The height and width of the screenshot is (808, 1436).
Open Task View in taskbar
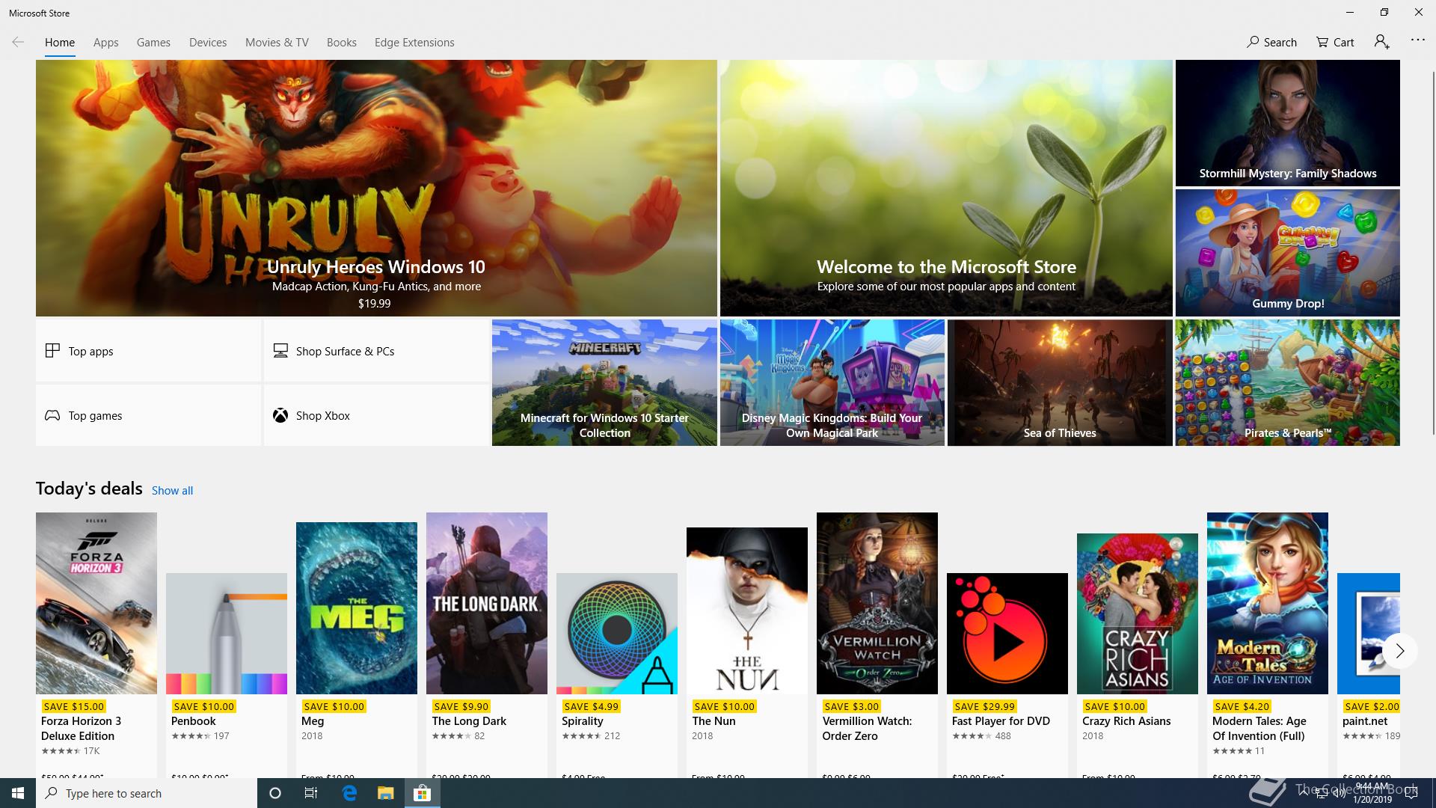click(x=311, y=793)
